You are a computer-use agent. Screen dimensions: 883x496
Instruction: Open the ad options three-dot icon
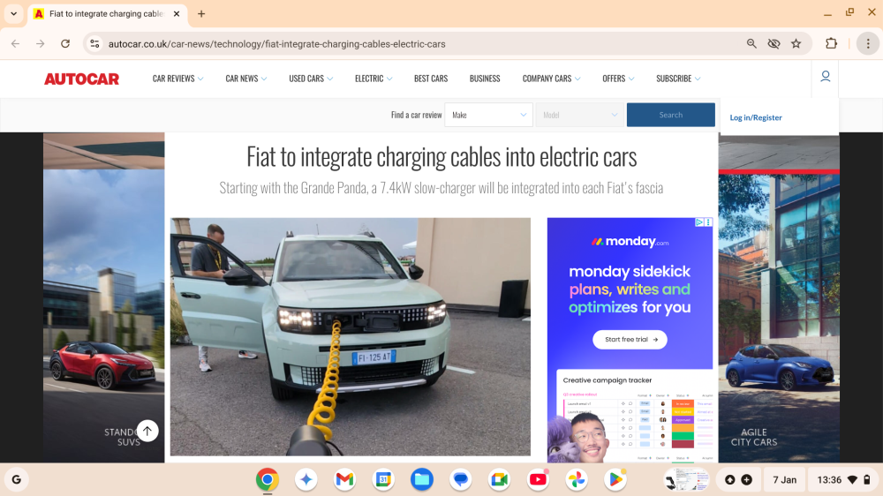coord(708,222)
